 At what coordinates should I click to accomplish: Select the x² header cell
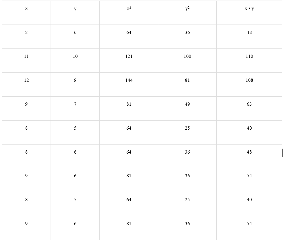tap(129, 13)
